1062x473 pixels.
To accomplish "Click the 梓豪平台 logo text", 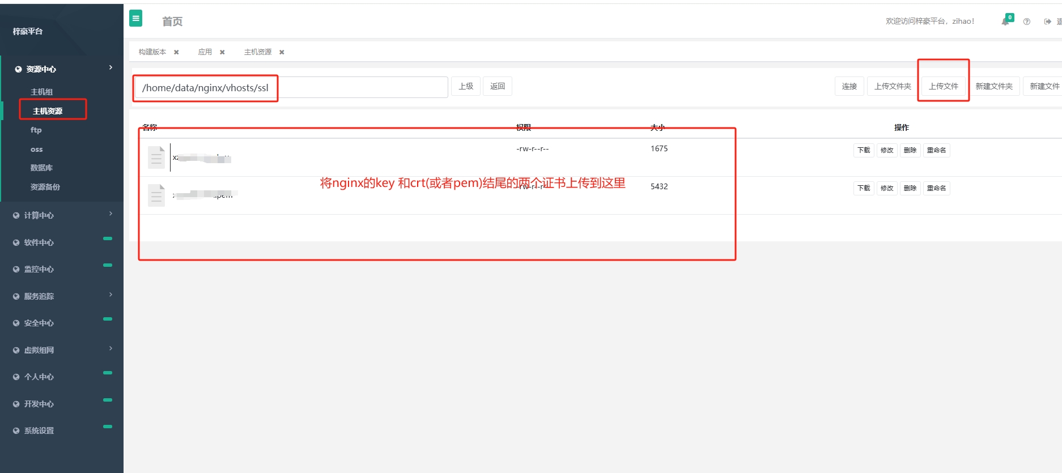I will click(28, 31).
